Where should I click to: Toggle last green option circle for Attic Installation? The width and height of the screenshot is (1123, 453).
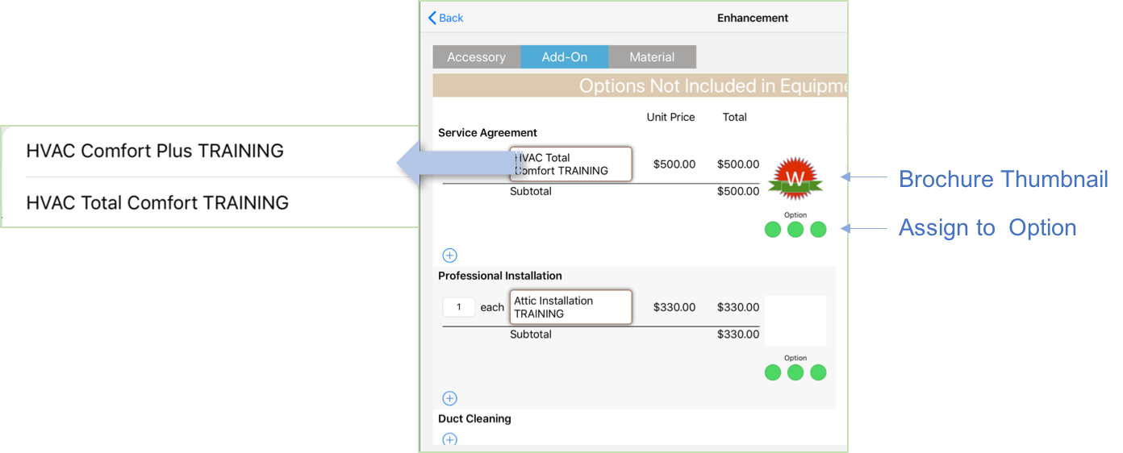818,372
